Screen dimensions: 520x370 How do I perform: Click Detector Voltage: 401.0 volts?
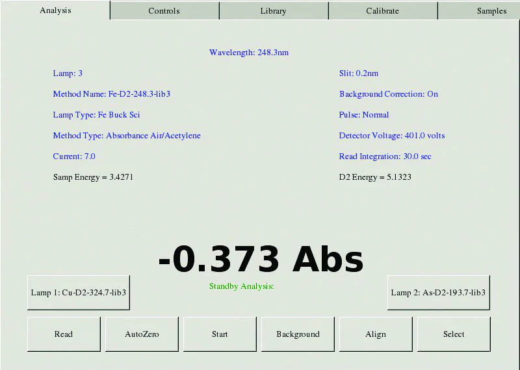point(392,136)
